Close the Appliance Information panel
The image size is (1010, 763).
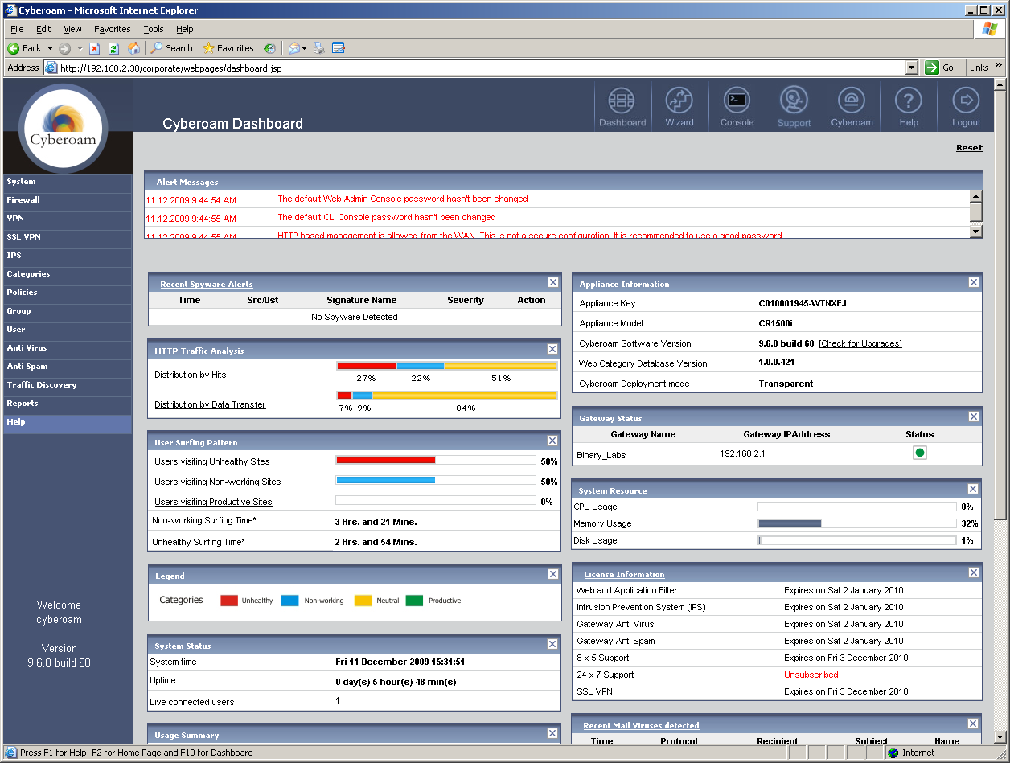pyautogui.click(x=974, y=282)
